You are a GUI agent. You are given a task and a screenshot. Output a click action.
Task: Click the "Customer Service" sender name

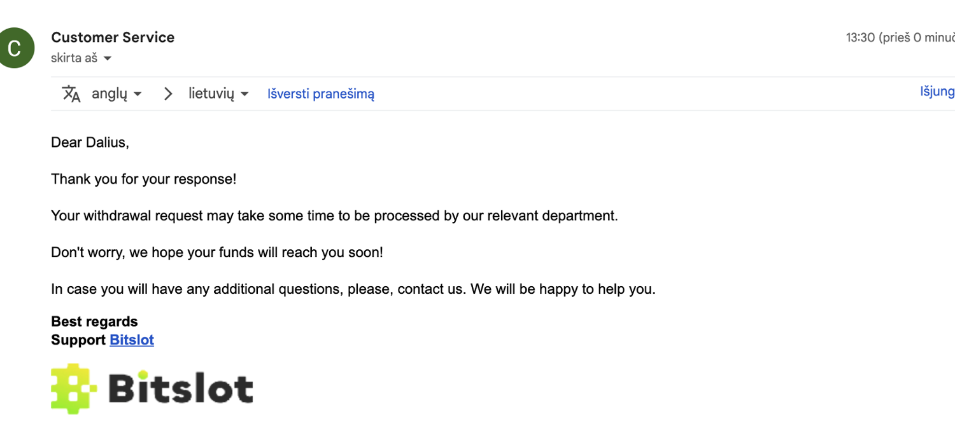[x=113, y=38]
